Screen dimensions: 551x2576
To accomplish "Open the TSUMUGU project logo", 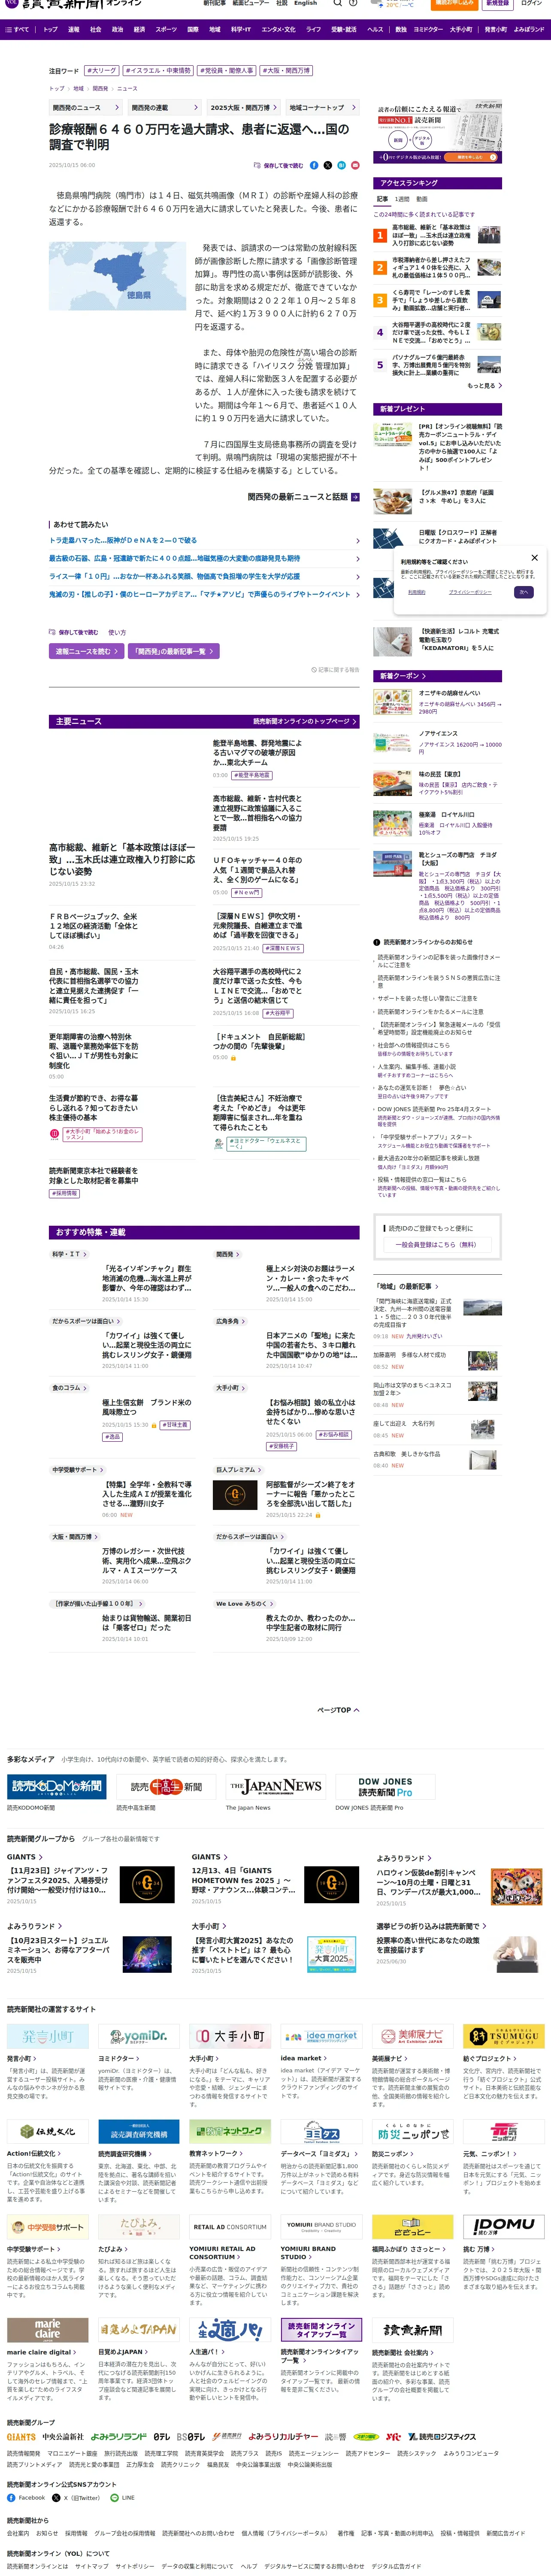I will [504, 2036].
